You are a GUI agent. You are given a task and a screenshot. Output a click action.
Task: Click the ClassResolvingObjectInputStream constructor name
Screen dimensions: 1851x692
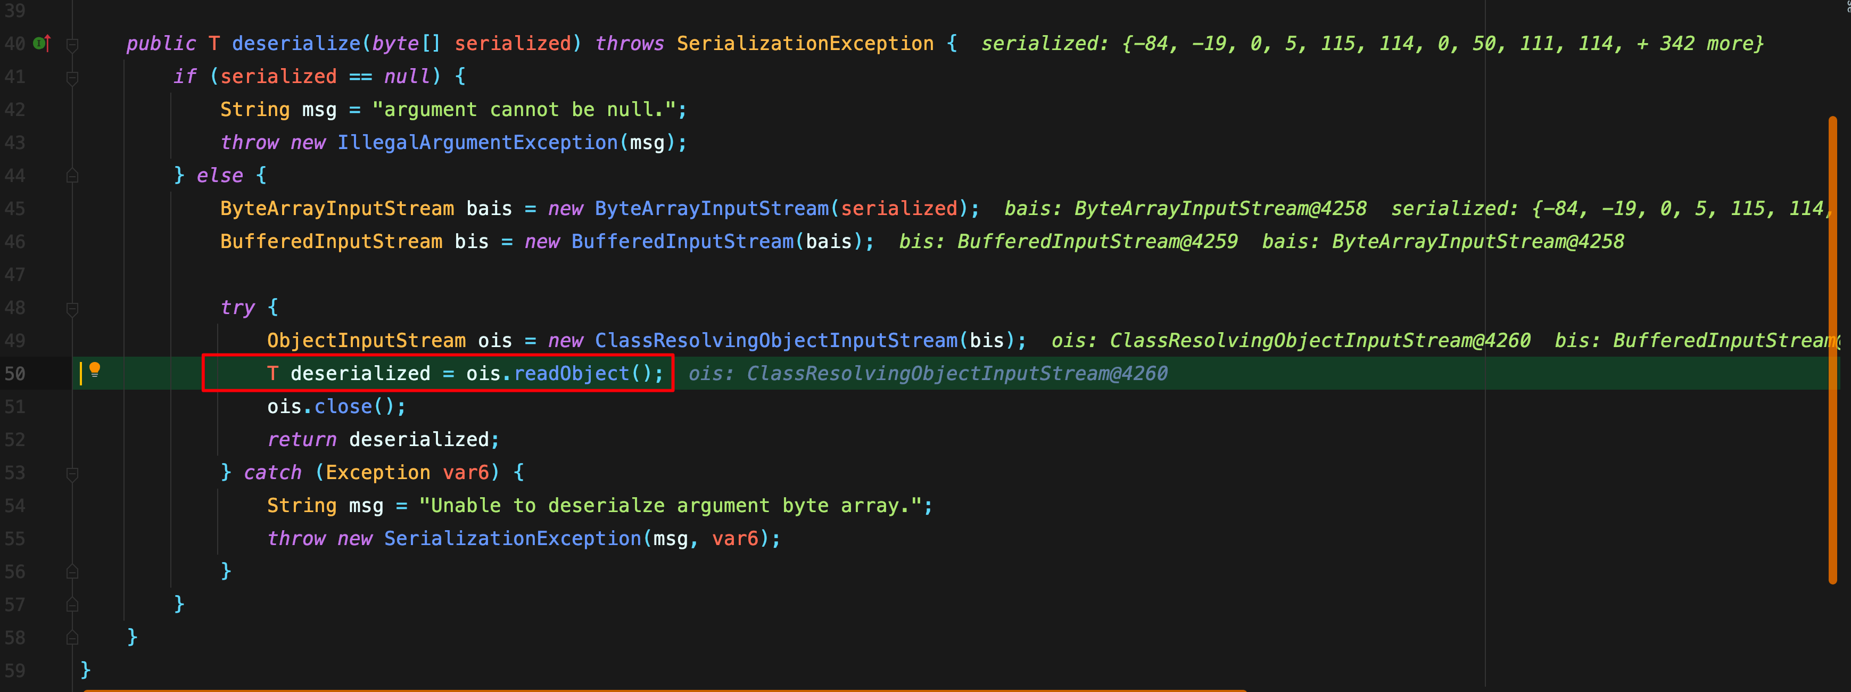tap(775, 341)
